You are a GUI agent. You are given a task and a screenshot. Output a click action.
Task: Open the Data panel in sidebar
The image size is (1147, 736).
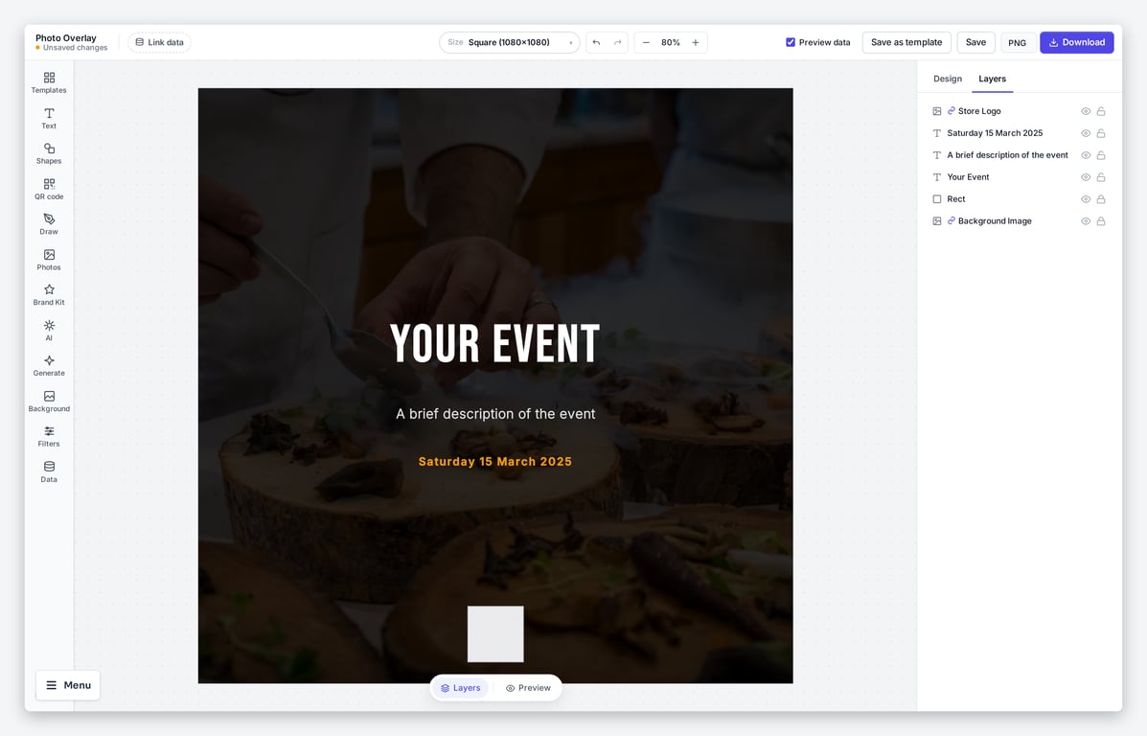click(49, 471)
